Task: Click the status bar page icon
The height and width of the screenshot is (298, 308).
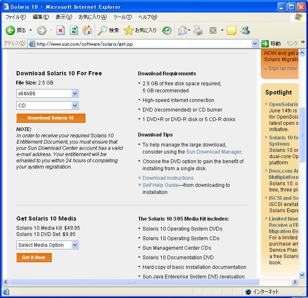Action: (6, 292)
